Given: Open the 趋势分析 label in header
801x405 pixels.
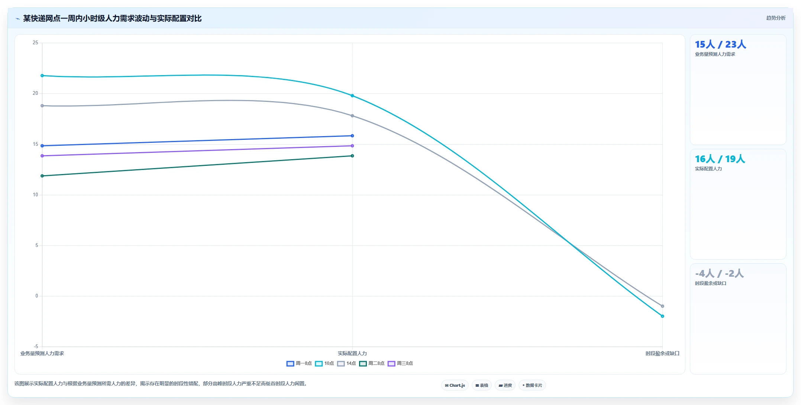Looking at the screenshot, I should point(776,18).
